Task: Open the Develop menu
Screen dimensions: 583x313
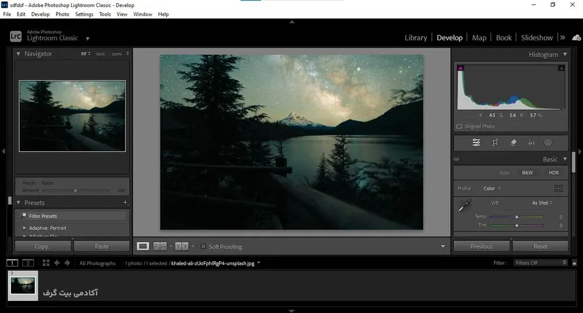Action: pos(40,14)
